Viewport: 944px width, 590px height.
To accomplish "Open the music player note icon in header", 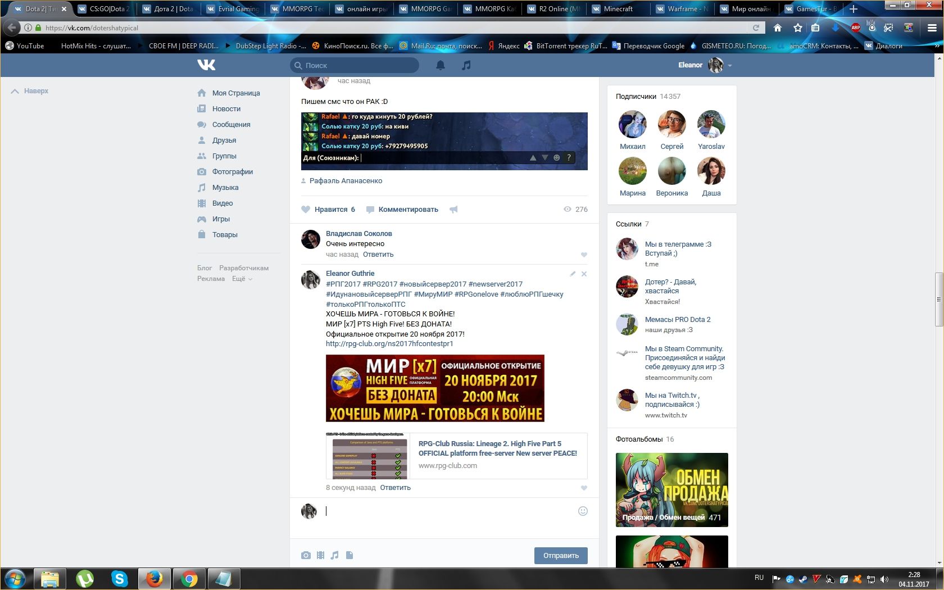I will coord(466,65).
